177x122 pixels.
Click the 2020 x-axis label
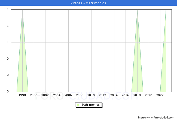pos(148,95)
